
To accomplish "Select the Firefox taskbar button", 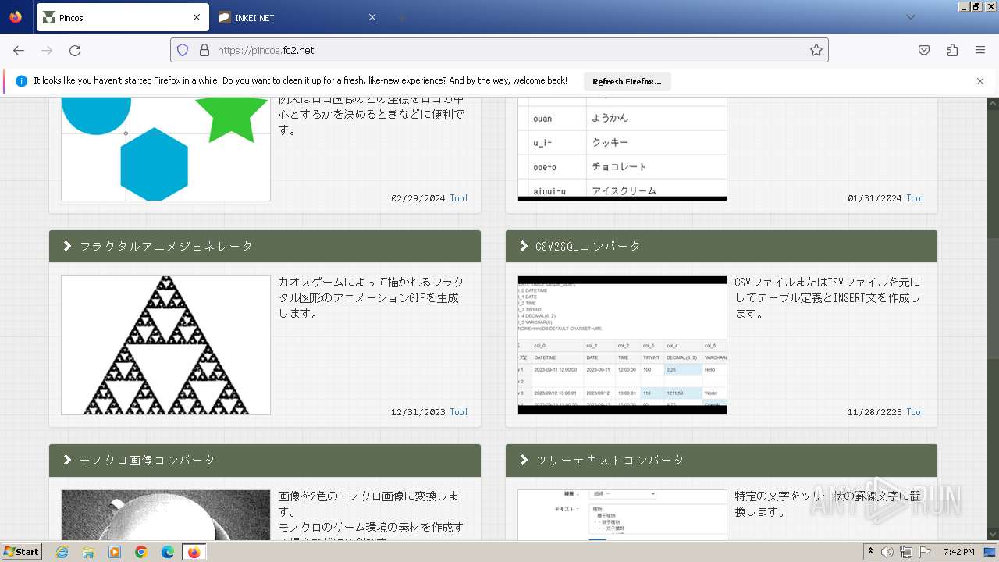I will pyautogui.click(x=194, y=552).
